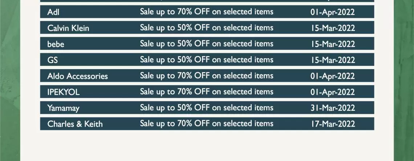Click the IPEKYOL row date 01-Apr-2022
This screenshot has width=414, height=161.
click(x=333, y=92)
